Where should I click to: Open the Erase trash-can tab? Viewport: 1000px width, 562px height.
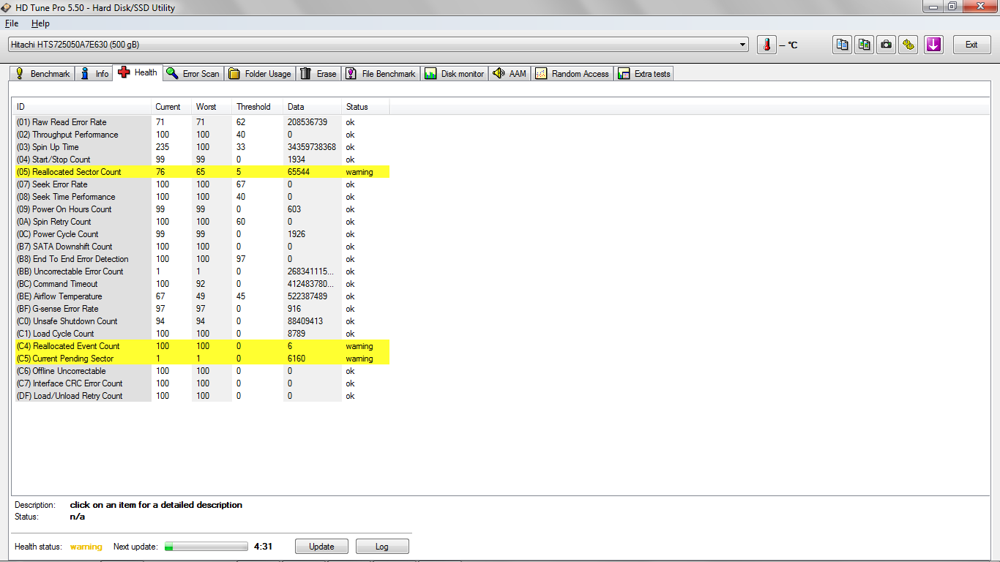318,73
